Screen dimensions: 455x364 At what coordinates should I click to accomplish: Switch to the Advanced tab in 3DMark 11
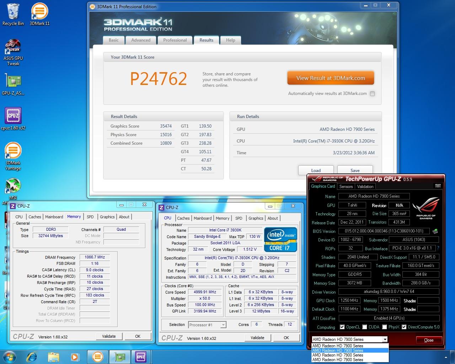[141, 40]
